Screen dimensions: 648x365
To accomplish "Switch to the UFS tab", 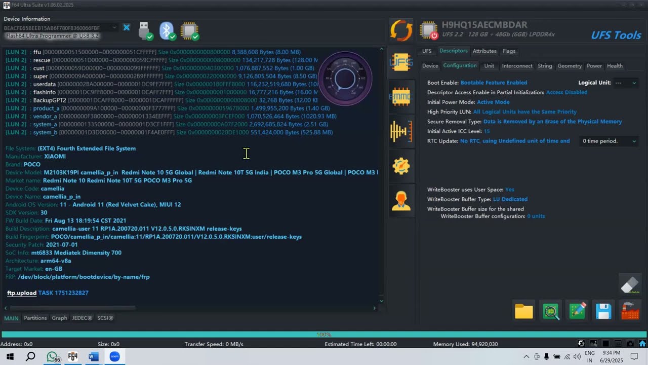I will coord(427,51).
